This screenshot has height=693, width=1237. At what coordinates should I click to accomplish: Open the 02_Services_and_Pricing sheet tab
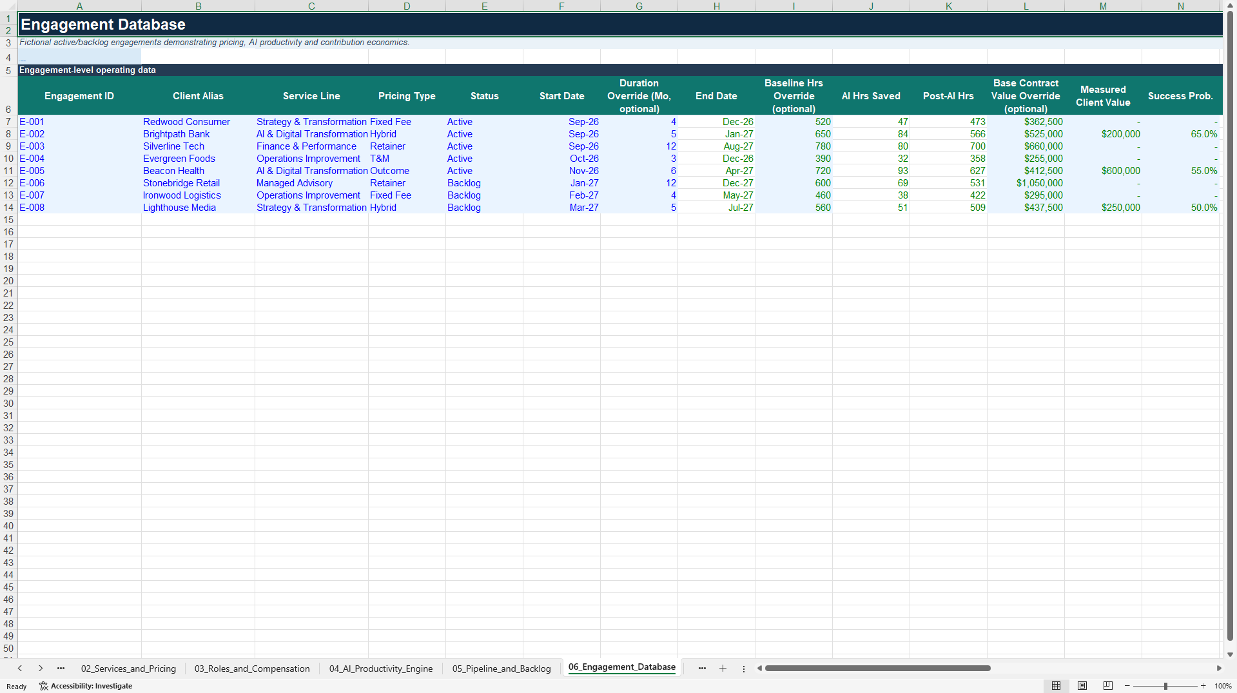pos(128,669)
